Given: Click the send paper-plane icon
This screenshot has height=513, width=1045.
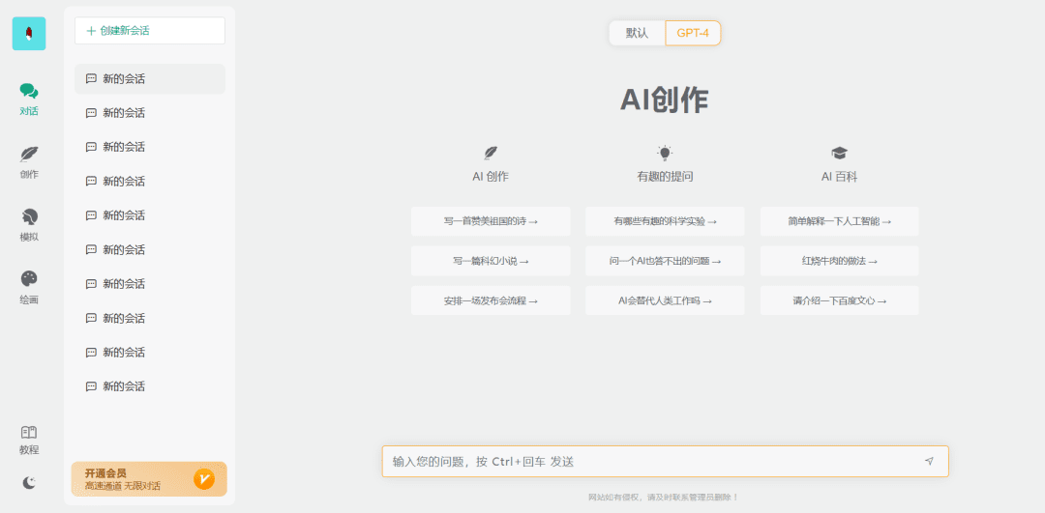Looking at the screenshot, I should tap(929, 461).
